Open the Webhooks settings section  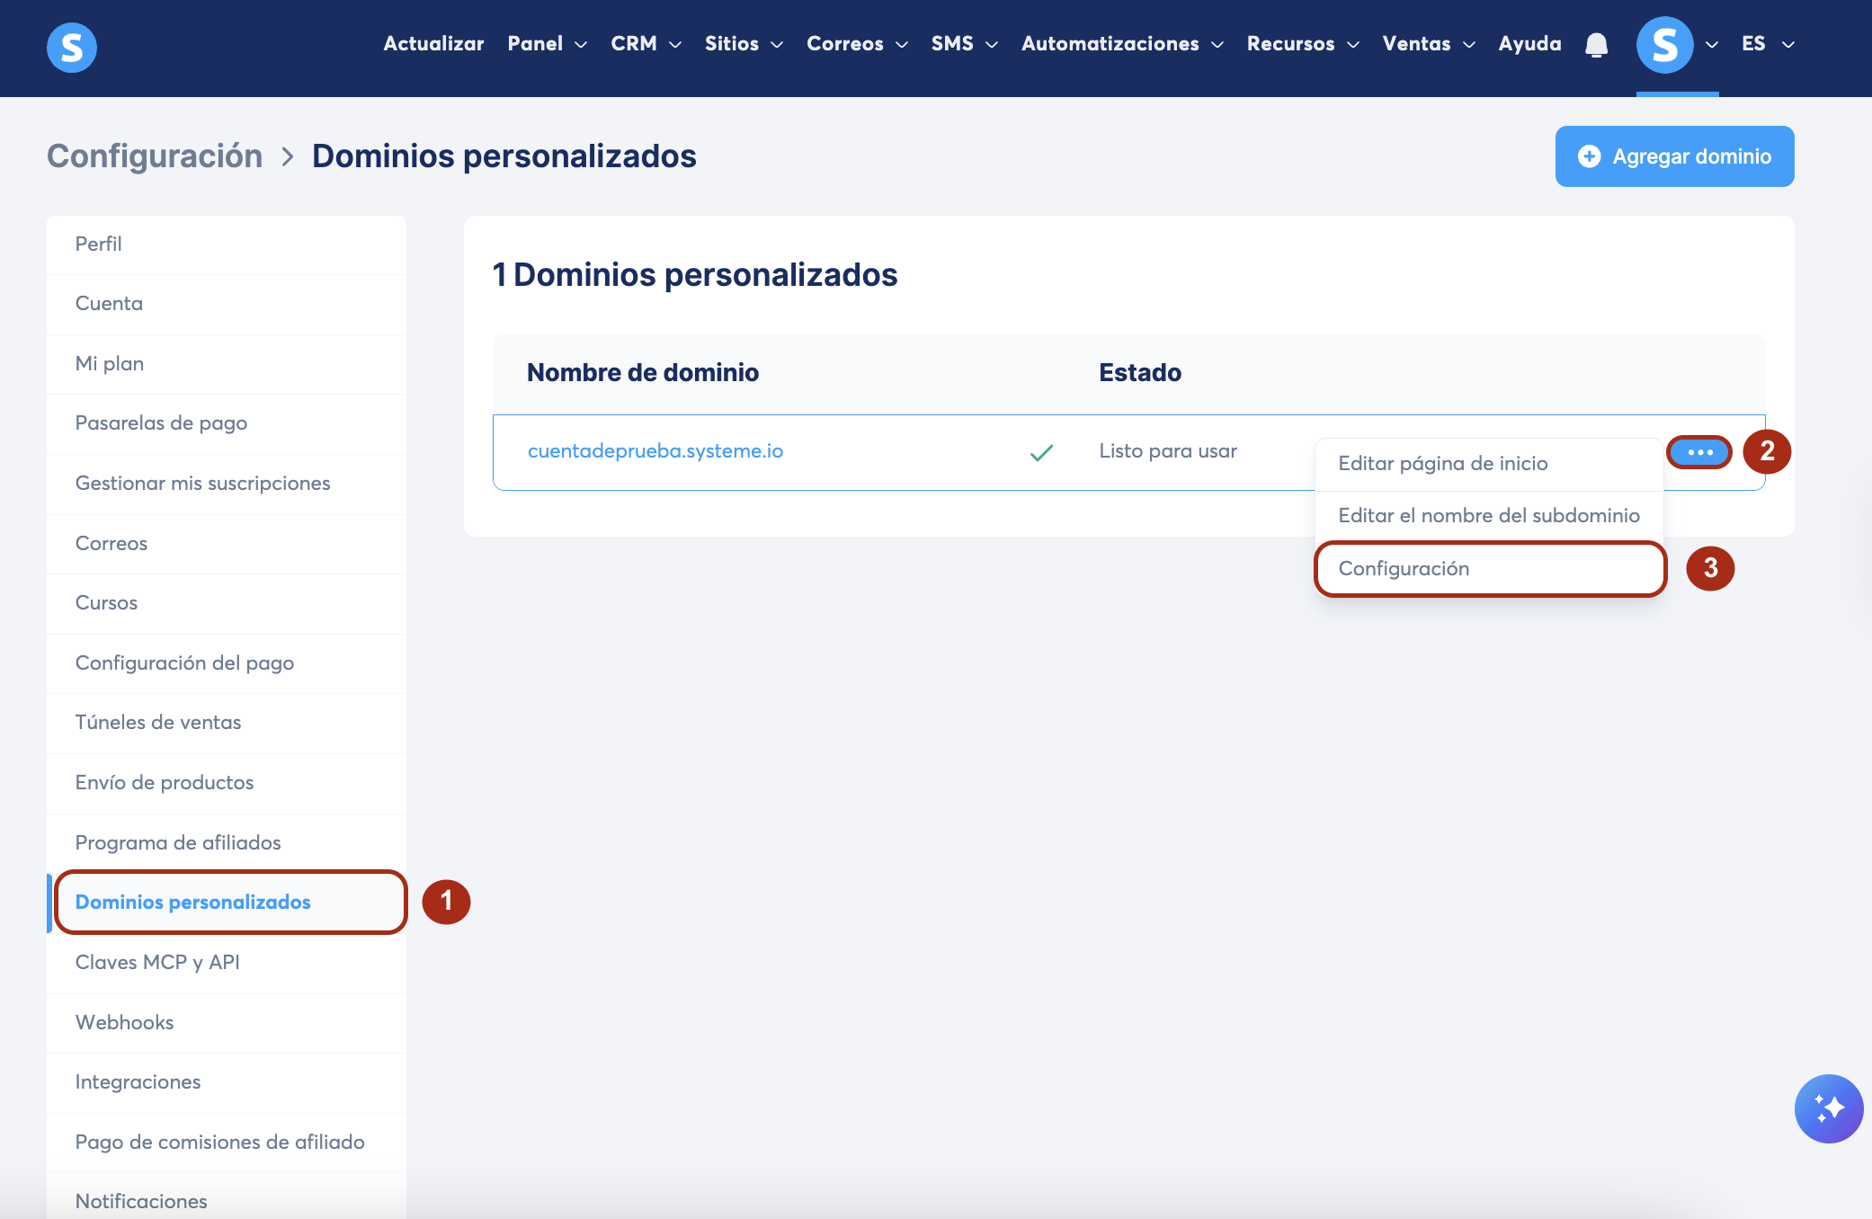coord(124,1023)
